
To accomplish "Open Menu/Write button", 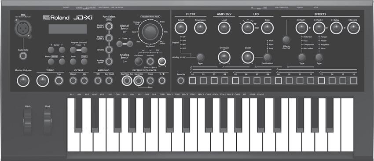I will point(51,62).
